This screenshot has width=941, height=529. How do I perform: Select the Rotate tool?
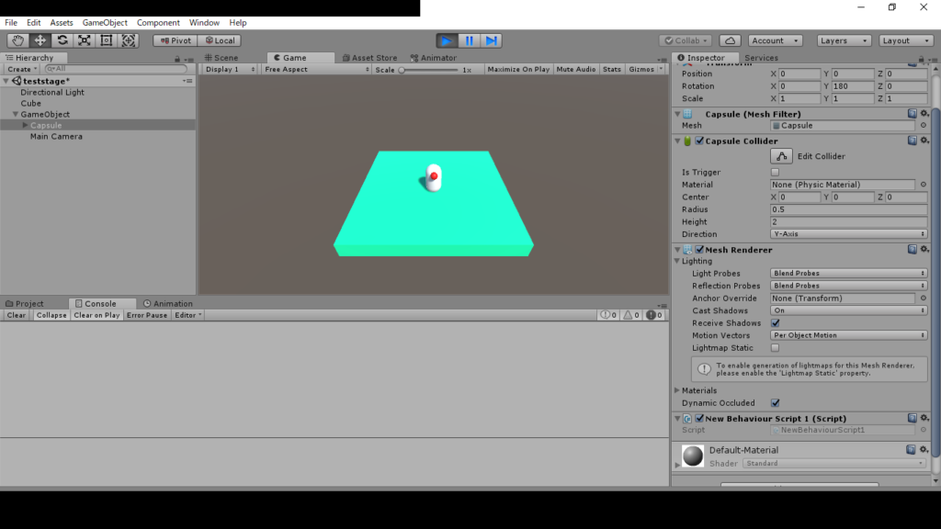pos(62,40)
